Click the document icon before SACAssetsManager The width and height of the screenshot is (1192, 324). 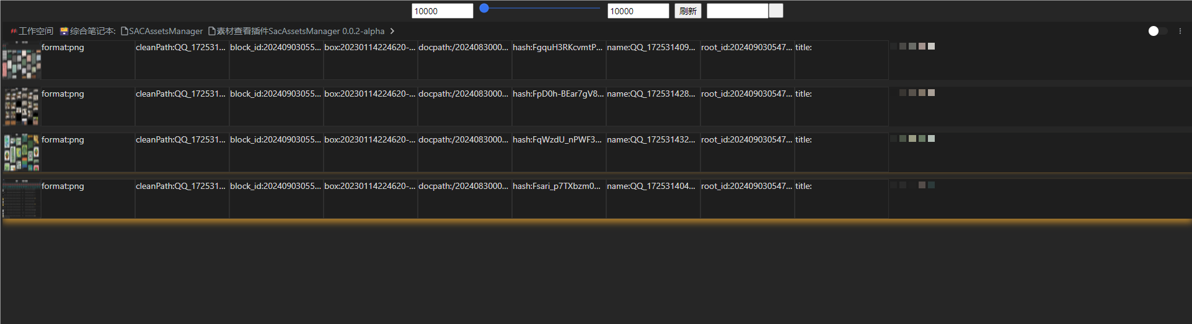[124, 31]
